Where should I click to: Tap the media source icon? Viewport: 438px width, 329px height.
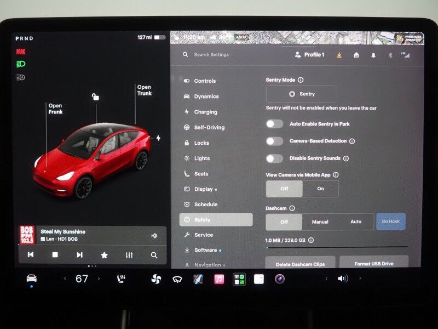coord(154,236)
